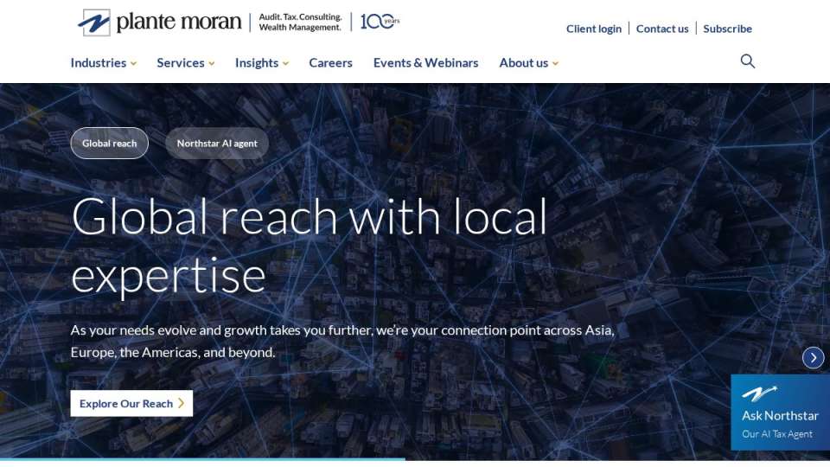This screenshot has width=830, height=467.
Task: Advance to the next hero slide arrow
Action: coord(813,358)
